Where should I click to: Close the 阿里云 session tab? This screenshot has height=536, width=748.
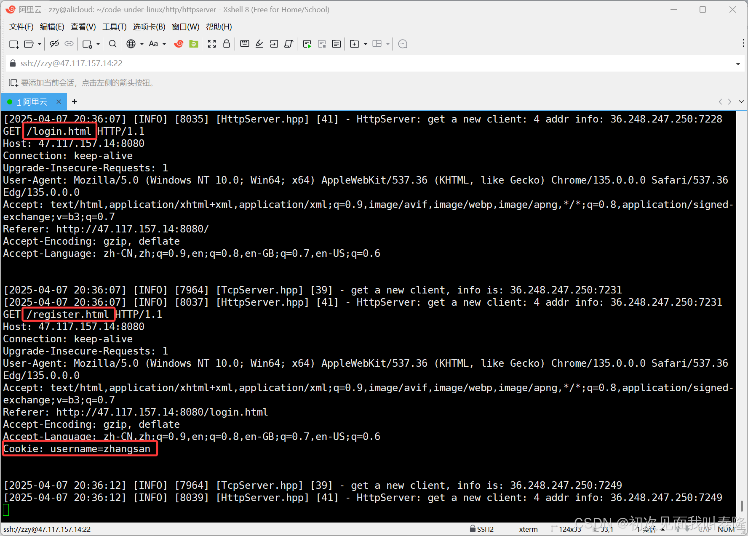coord(59,101)
